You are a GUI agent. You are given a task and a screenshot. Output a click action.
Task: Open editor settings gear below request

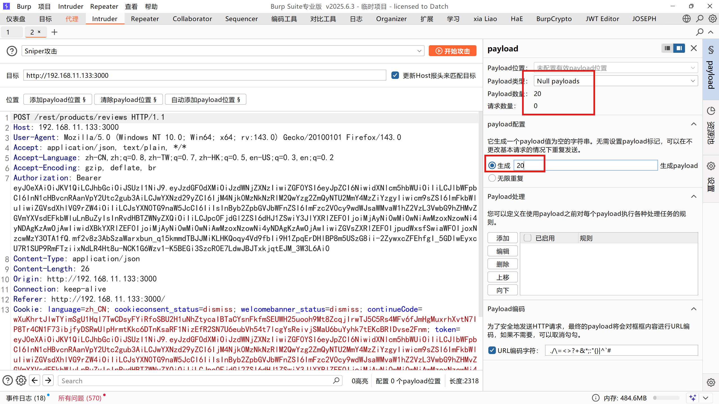pos(21,381)
